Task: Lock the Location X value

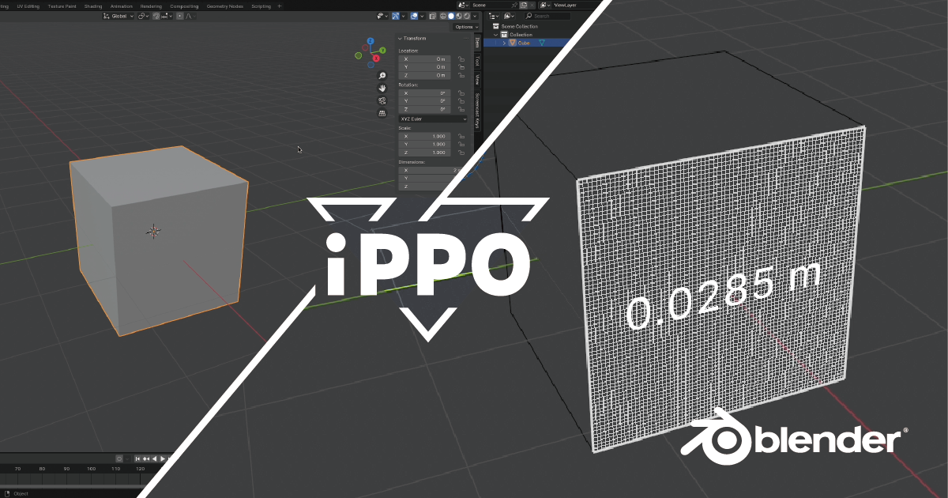Action: [461, 58]
